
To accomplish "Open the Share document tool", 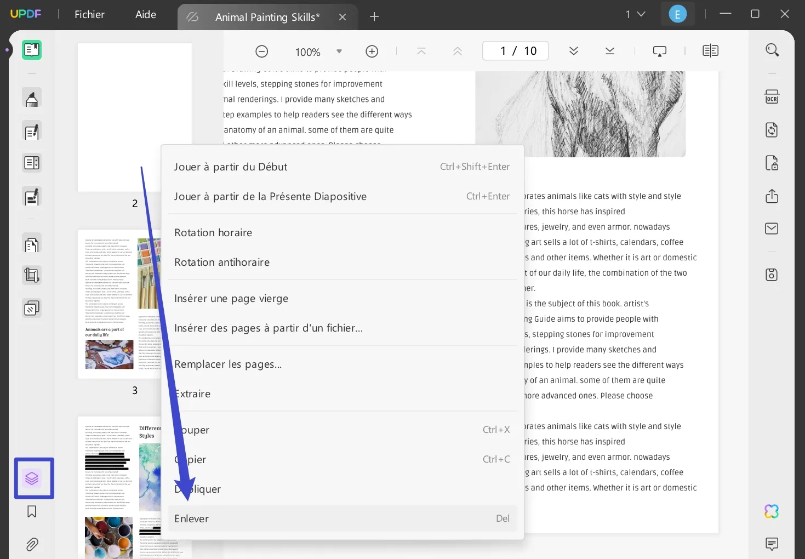I will [772, 196].
